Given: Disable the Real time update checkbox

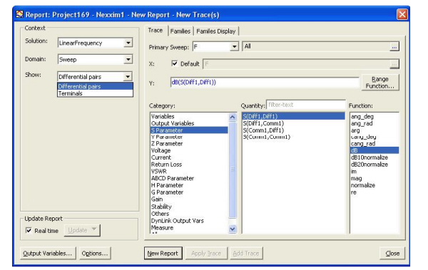Looking at the screenshot, I should pos(29,230).
